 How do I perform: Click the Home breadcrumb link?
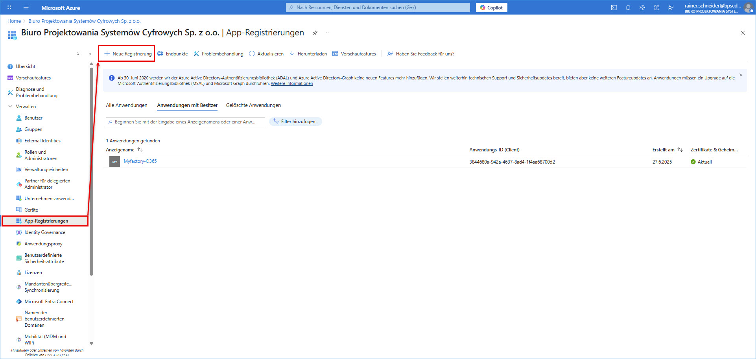tap(14, 21)
